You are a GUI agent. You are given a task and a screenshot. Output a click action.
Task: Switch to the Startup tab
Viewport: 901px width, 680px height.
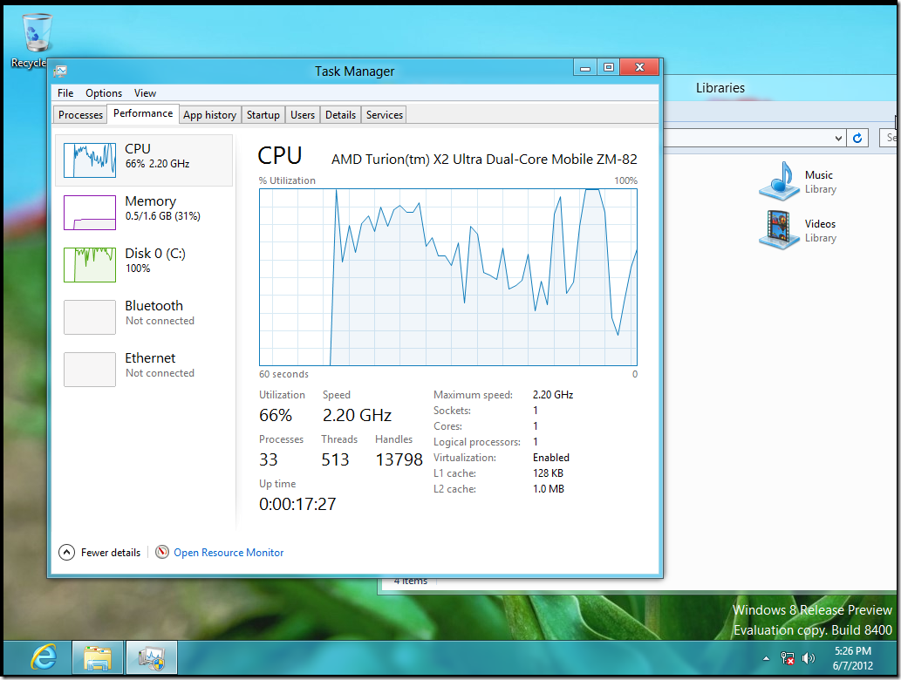click(x=263, y=115)
